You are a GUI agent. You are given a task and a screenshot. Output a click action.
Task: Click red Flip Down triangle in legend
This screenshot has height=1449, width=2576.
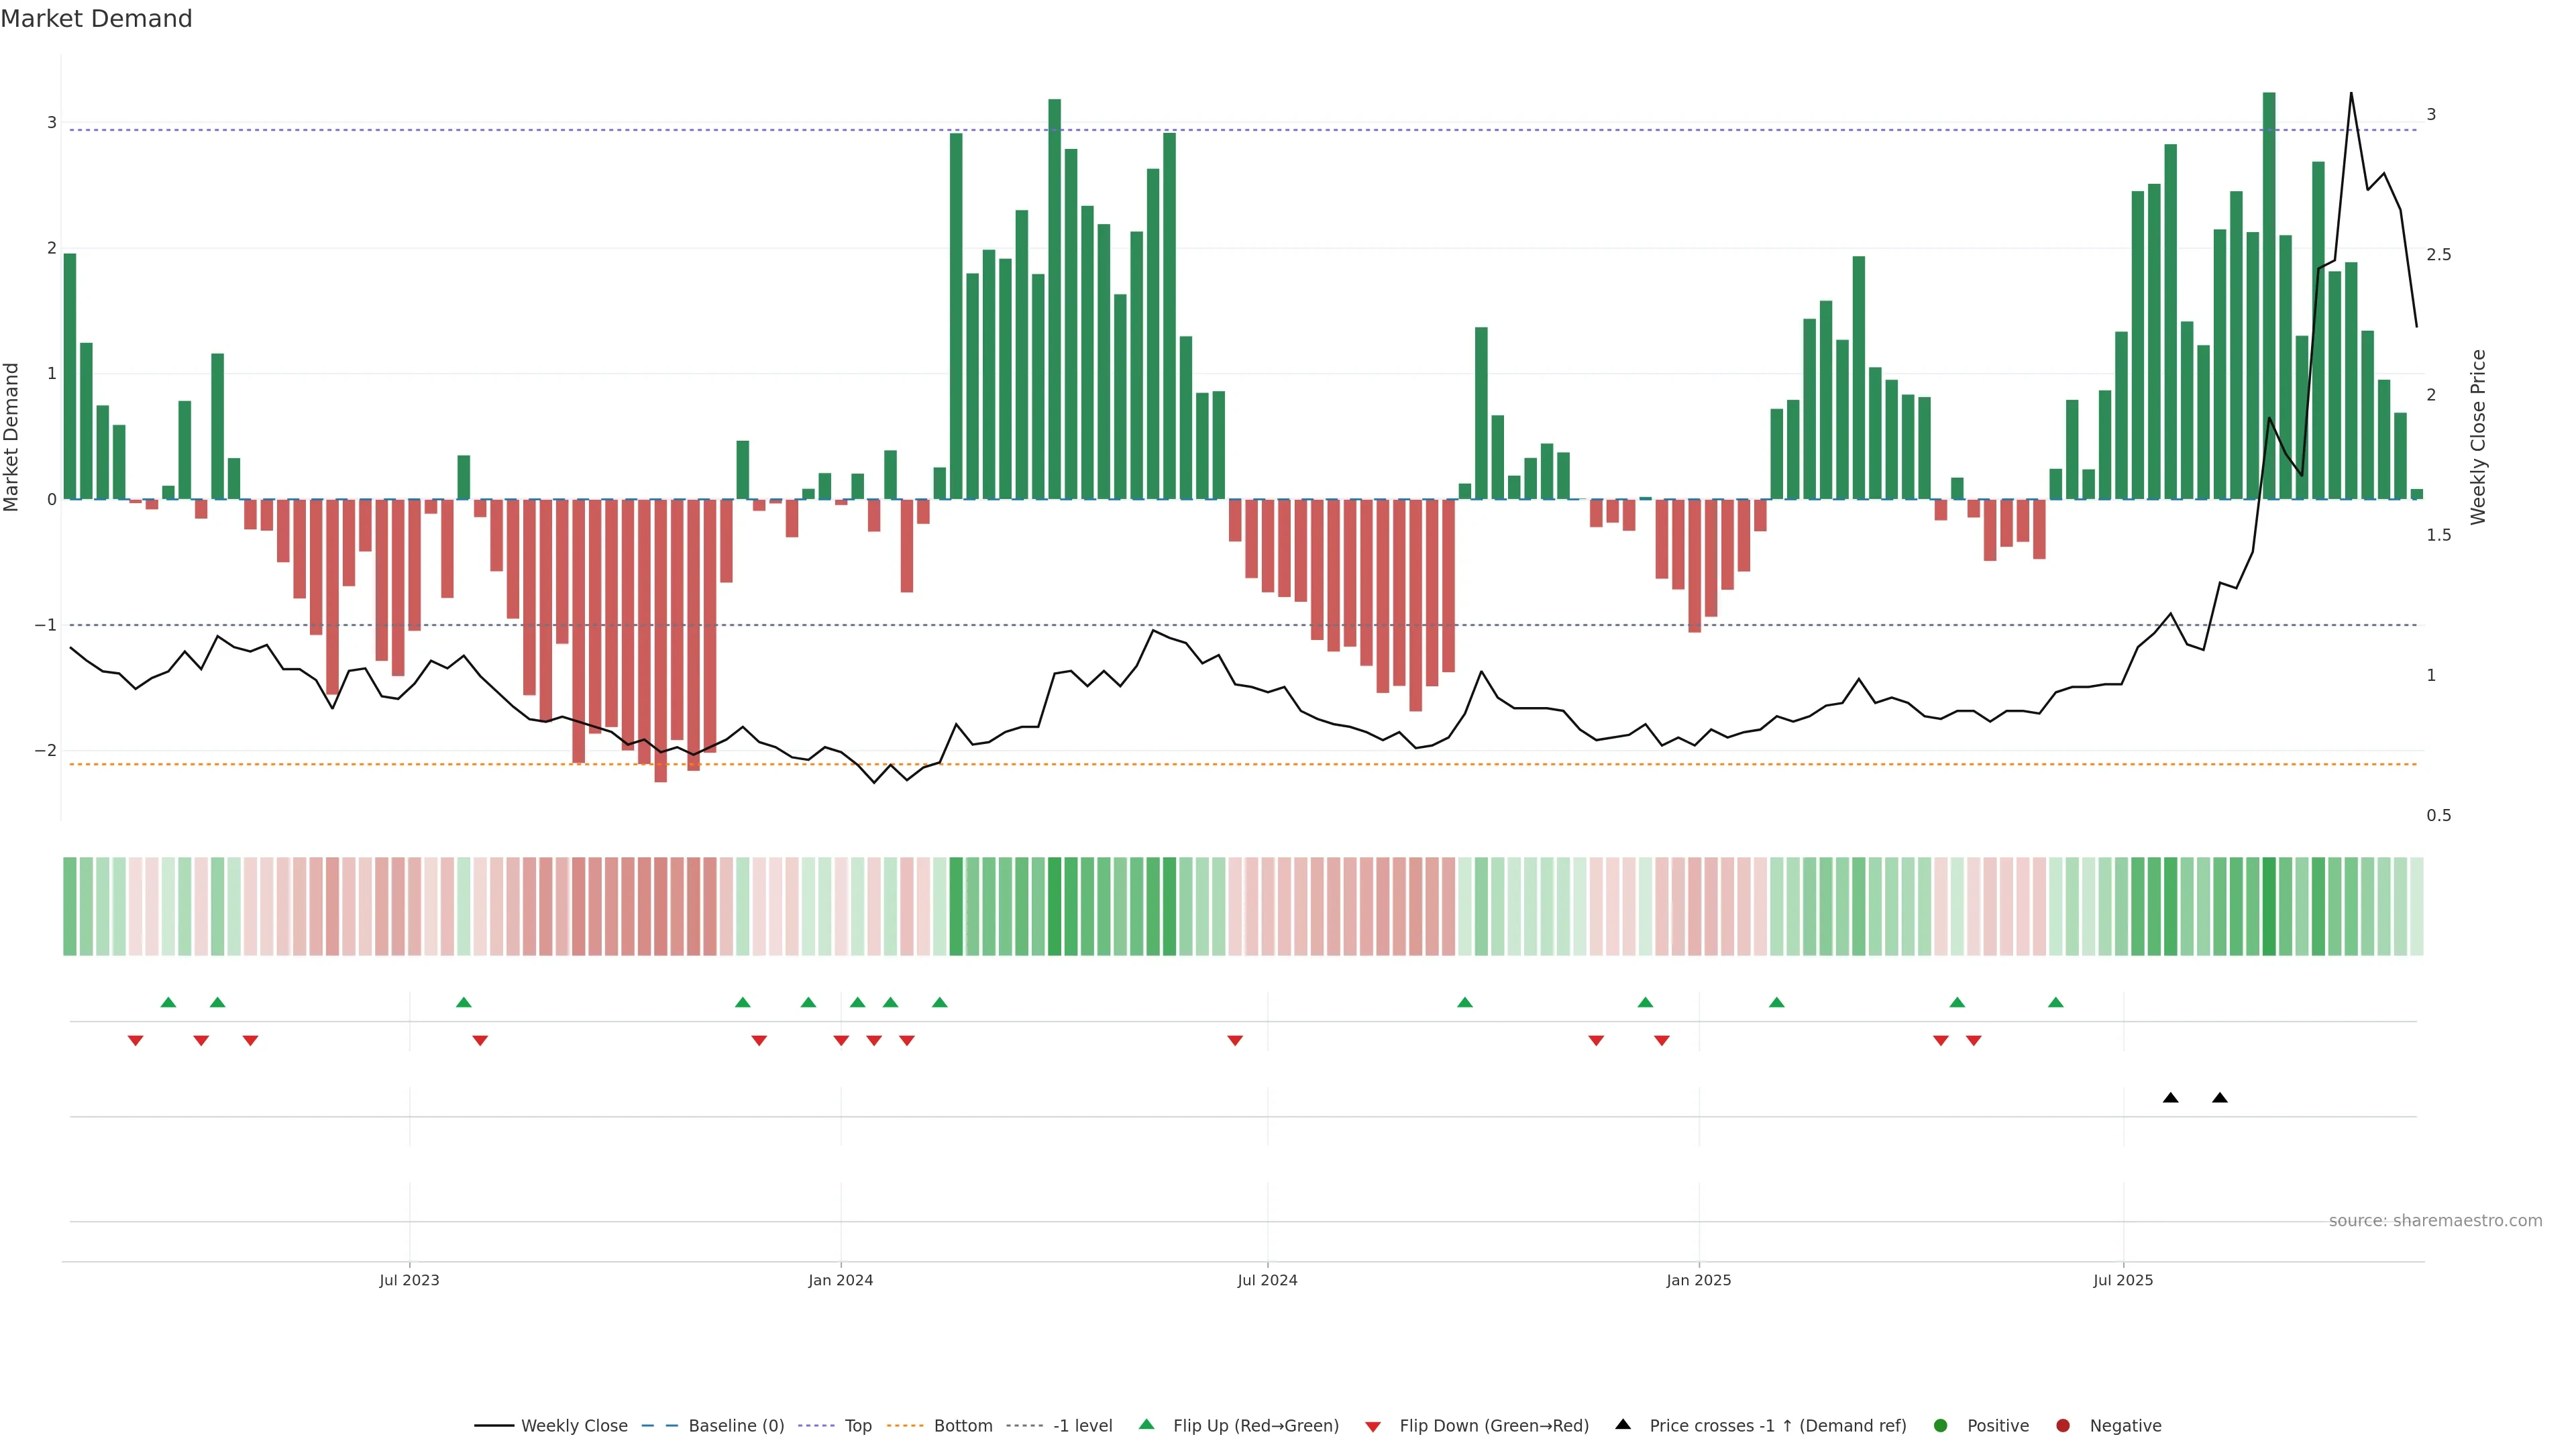tap(1373, 1426)
